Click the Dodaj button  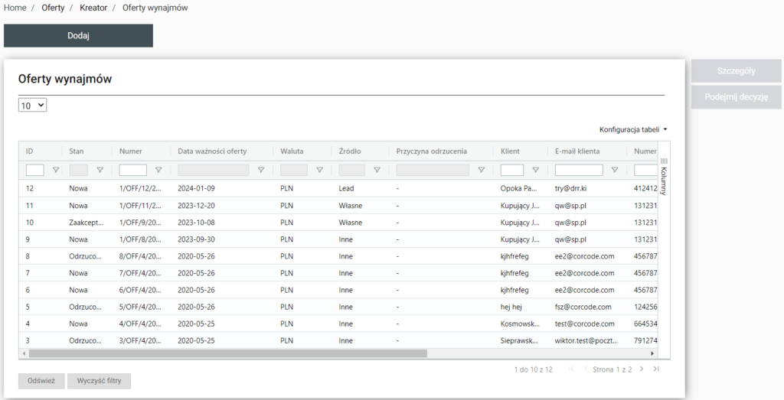pos(78,35)
